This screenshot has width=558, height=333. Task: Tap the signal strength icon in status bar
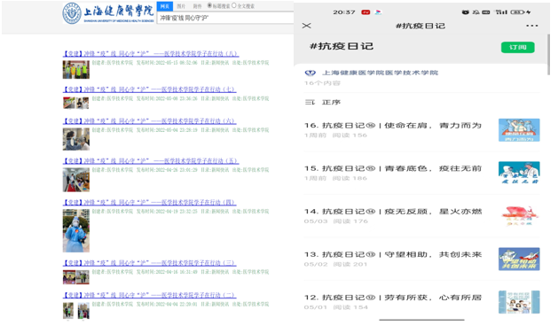(x=501, y=12)
